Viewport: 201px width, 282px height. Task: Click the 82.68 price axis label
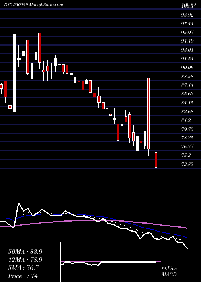[x=187, y=112]
